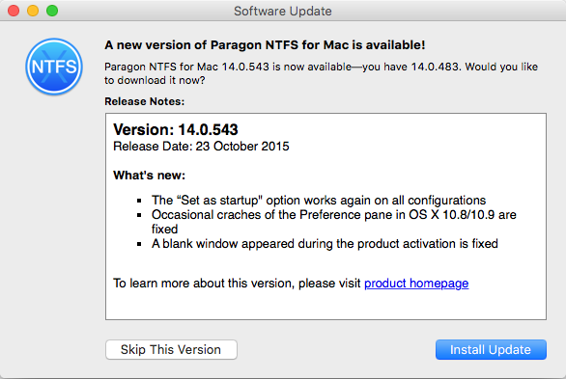The image size is (566, 379).
Task: Select the Version: 14.0.543 heading
Action: click(x=176, y=129)
